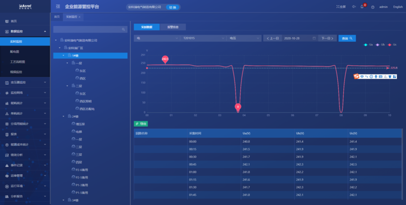
Task: Open the 电压 parameter dropdown
Action: coord(244,38)
